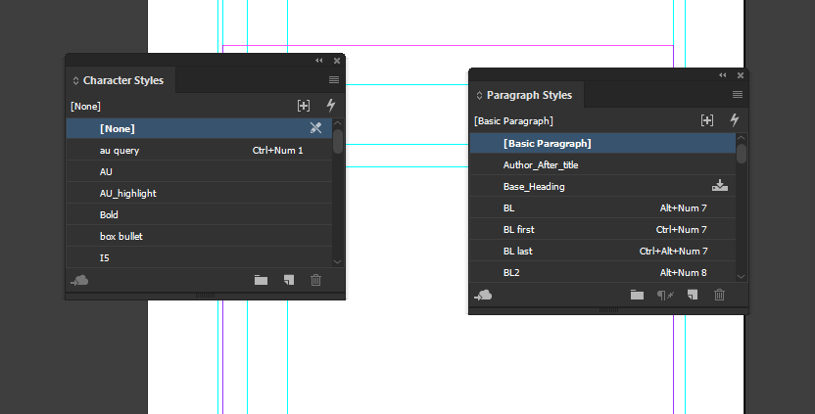Create a new character style
The height and width of the screenshot is (414, 815).
[289, 280]
